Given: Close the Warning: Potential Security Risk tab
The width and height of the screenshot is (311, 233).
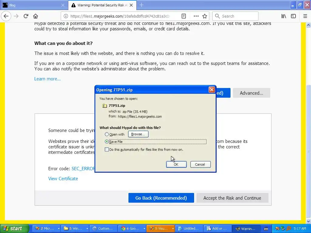Looking at the screenshot, I should coord(131,5).
